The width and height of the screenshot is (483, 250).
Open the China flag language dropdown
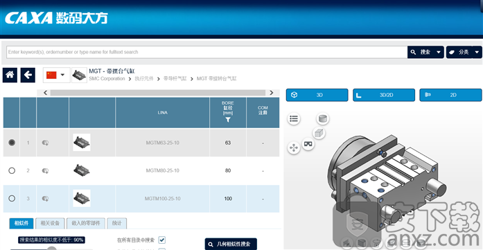(56, 75)
